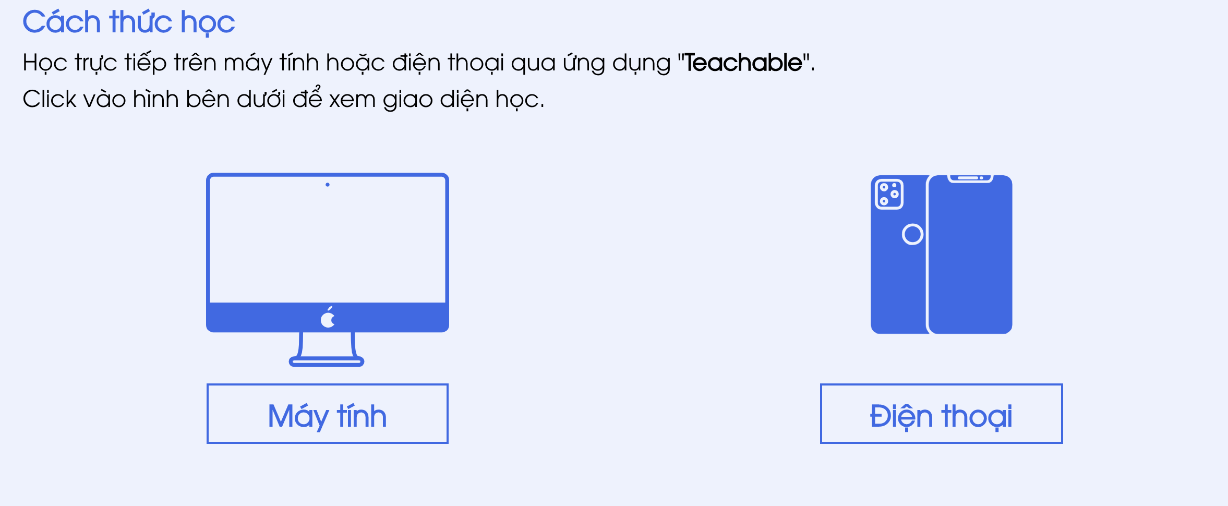This screenshot has width=1228, height=506.
Task: Click the smartphone pair illustration
Action: (x=942, y=255)
